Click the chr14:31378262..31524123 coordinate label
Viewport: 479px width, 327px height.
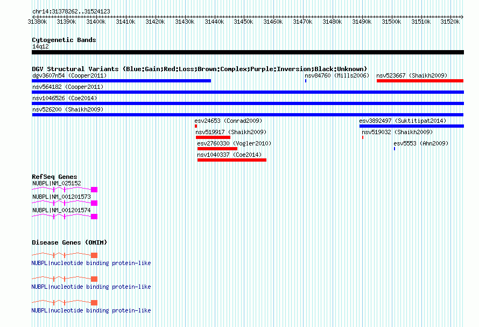click(x=71, y=12)
